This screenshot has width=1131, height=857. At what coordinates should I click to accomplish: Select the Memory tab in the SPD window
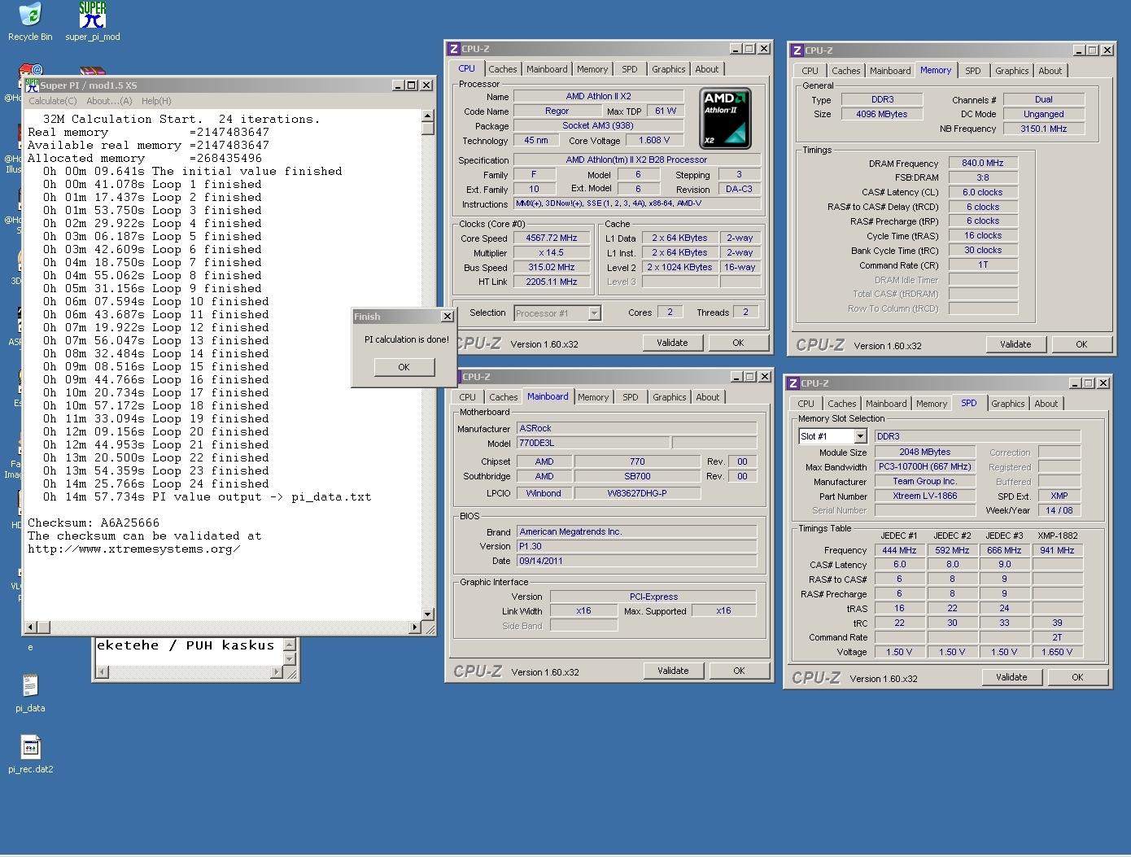coord(932,404)
